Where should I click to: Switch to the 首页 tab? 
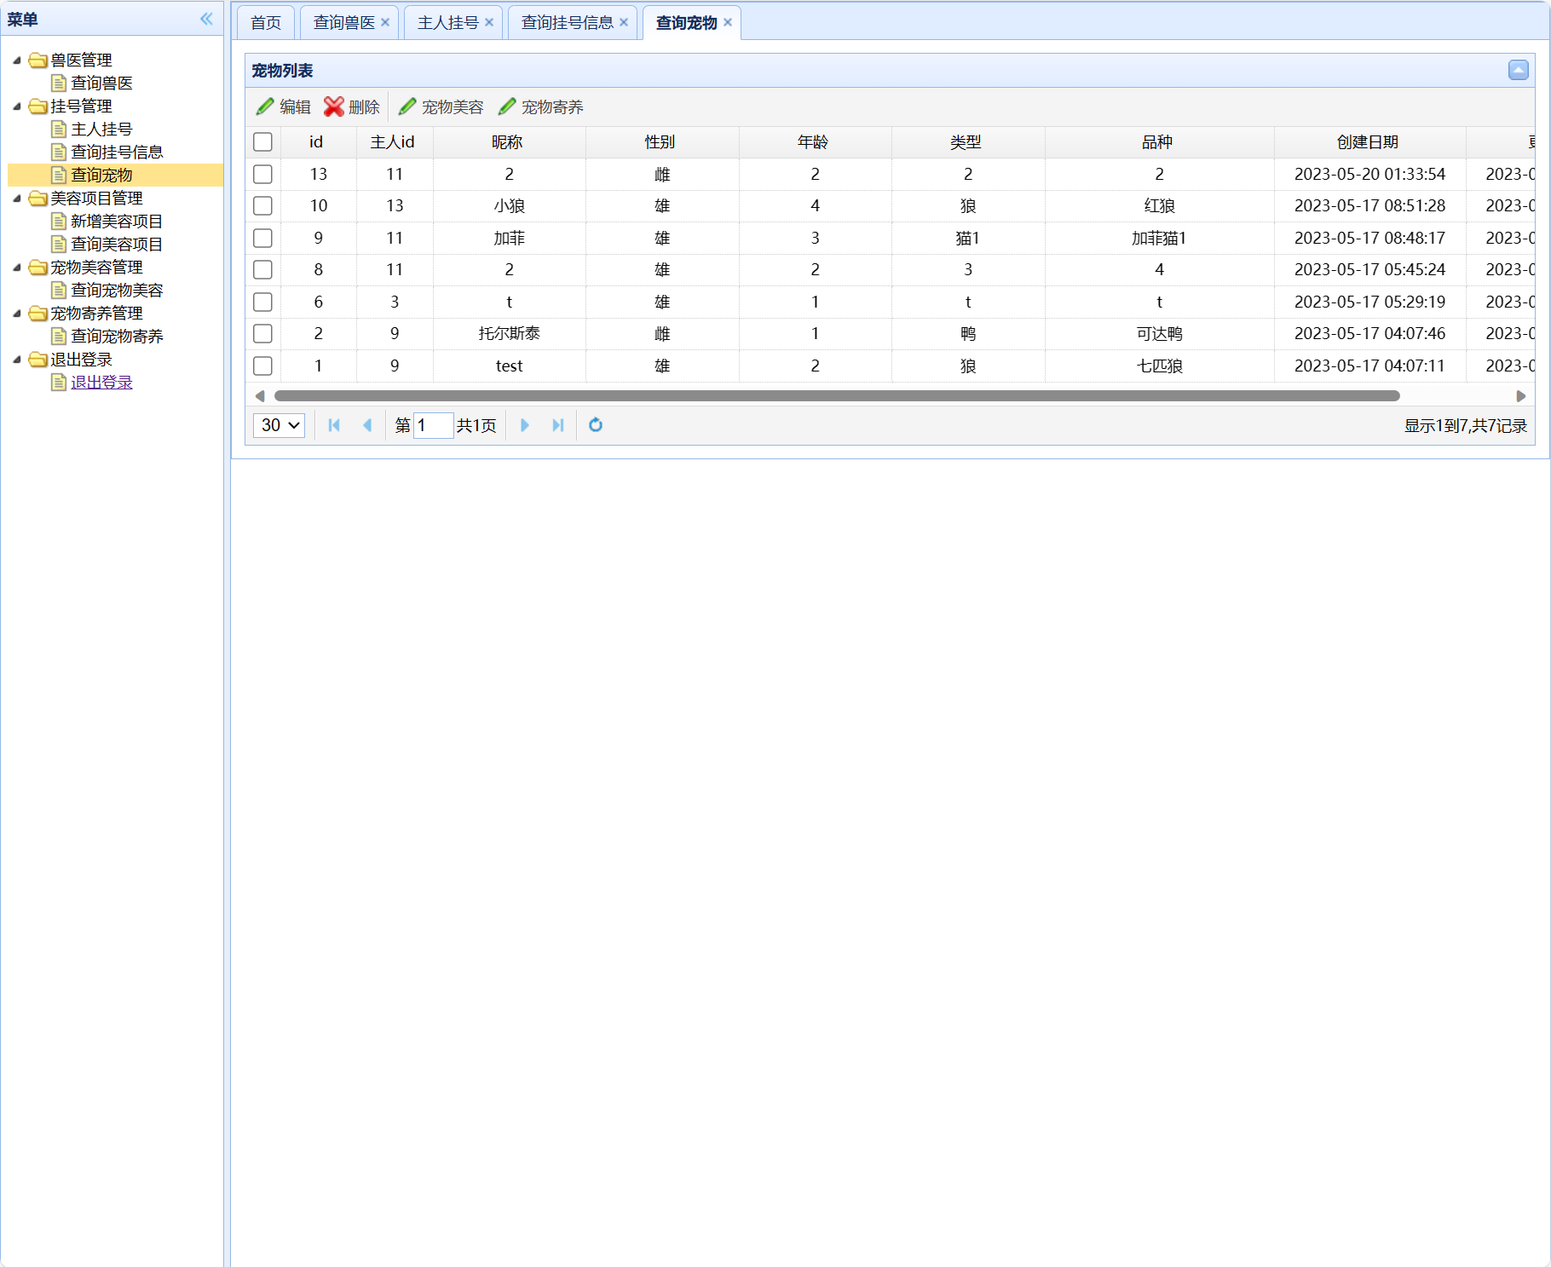(266, 23)
